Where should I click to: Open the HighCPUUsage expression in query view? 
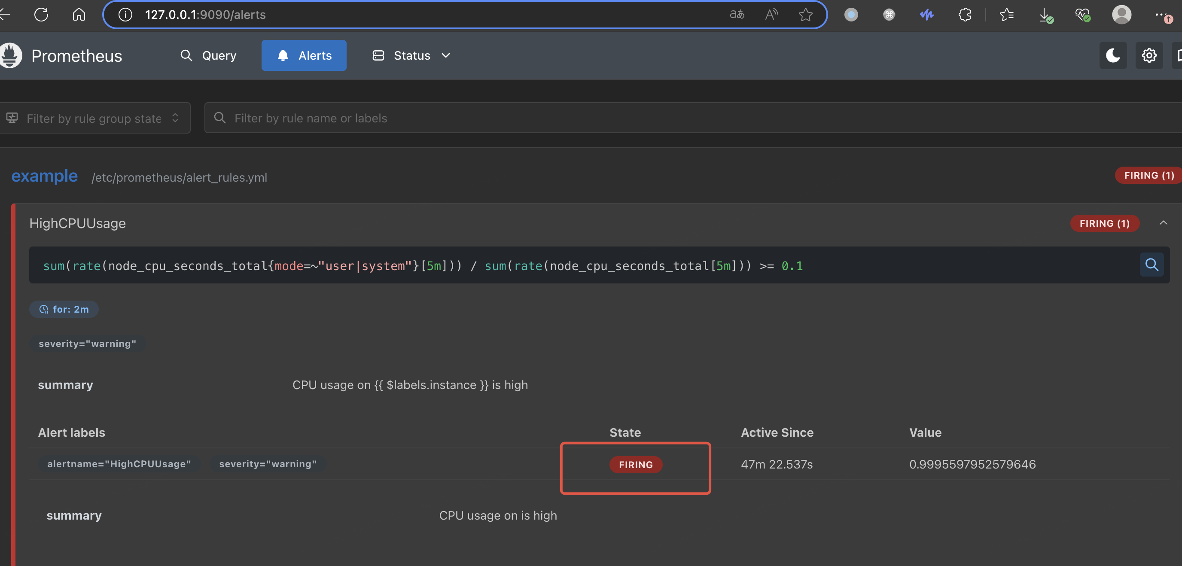coord(1152,265)
